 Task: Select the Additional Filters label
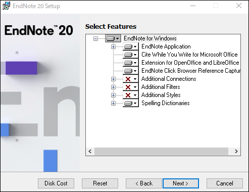(161, 87)
